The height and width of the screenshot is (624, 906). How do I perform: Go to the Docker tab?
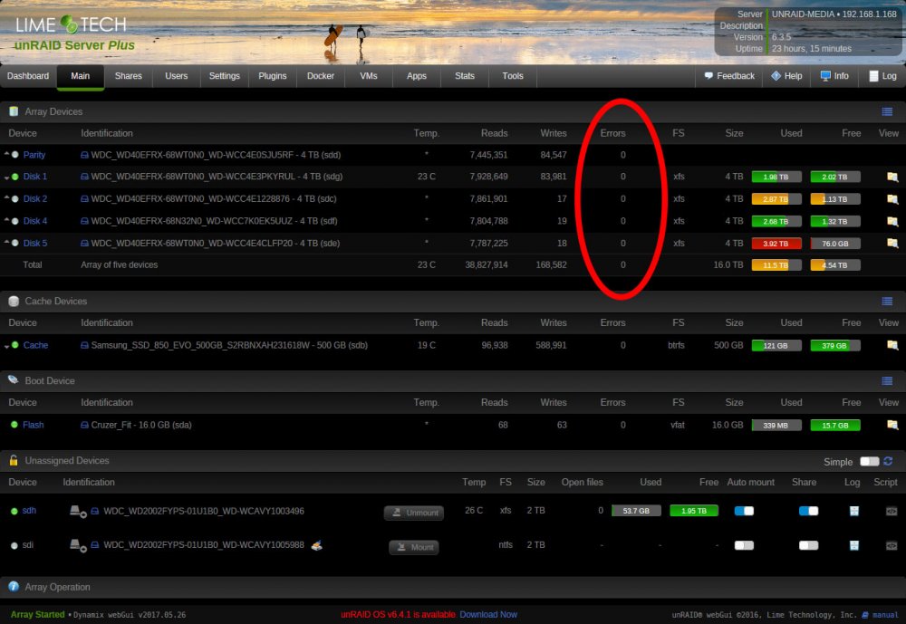[x=321, y=76]
